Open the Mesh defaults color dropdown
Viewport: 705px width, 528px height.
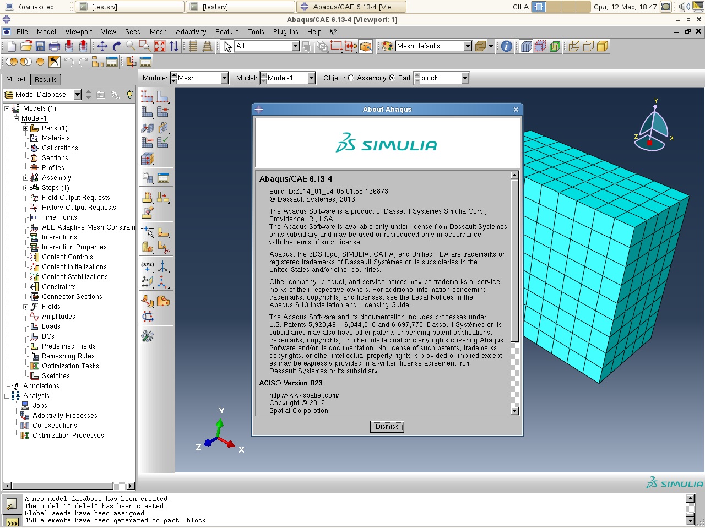(468, 46)
